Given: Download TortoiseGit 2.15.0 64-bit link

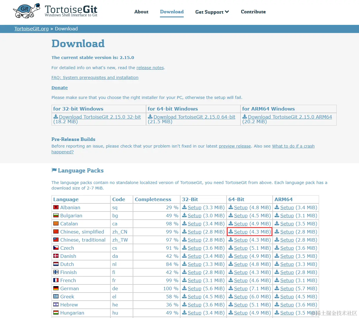Looking at the screenshot, I should [x=194, y=117].
